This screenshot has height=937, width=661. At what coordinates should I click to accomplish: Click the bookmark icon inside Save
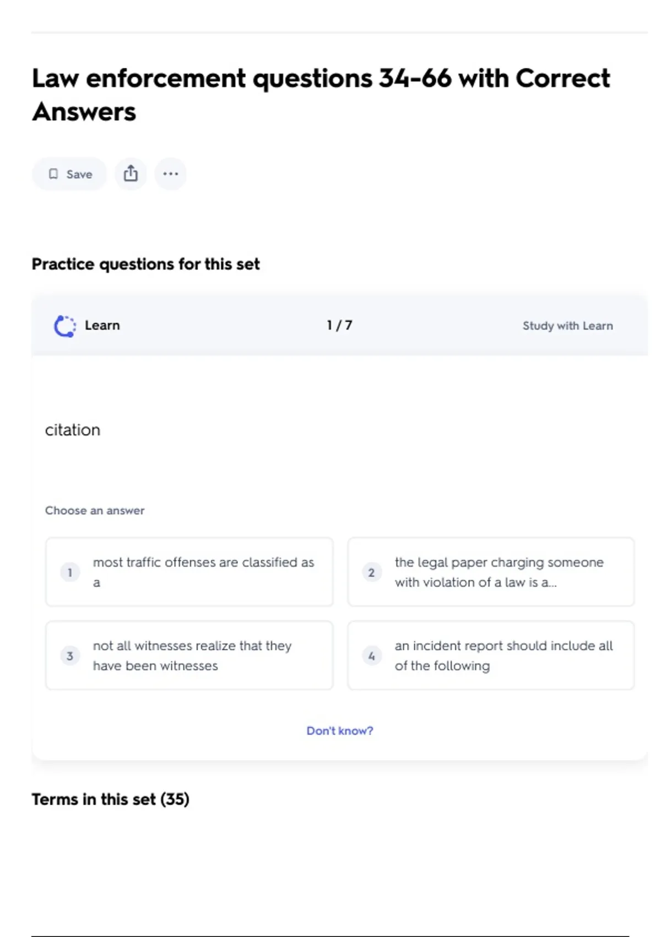pos(53,174)
